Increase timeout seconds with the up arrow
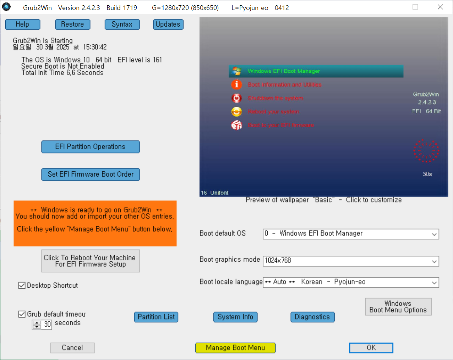 (37, 322)
